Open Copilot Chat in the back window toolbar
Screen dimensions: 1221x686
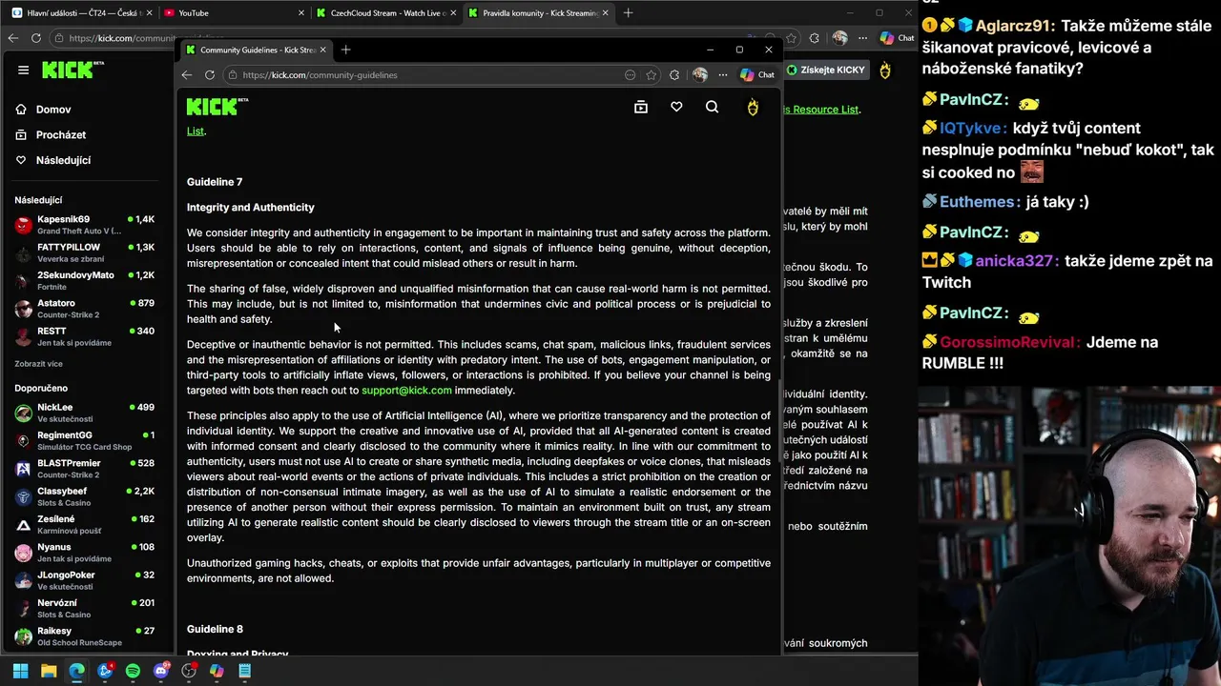tap(897, 38)
